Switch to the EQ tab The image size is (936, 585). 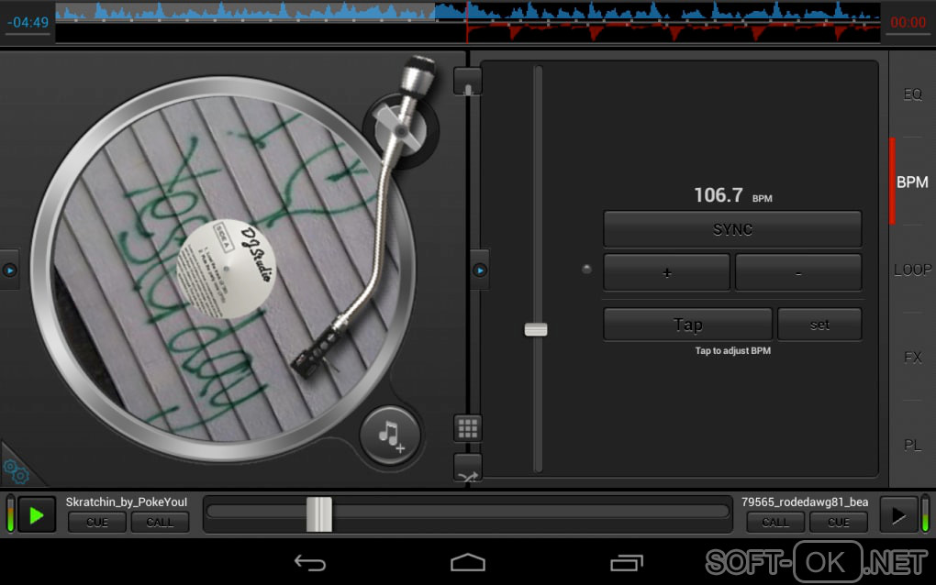coord(912,94)
